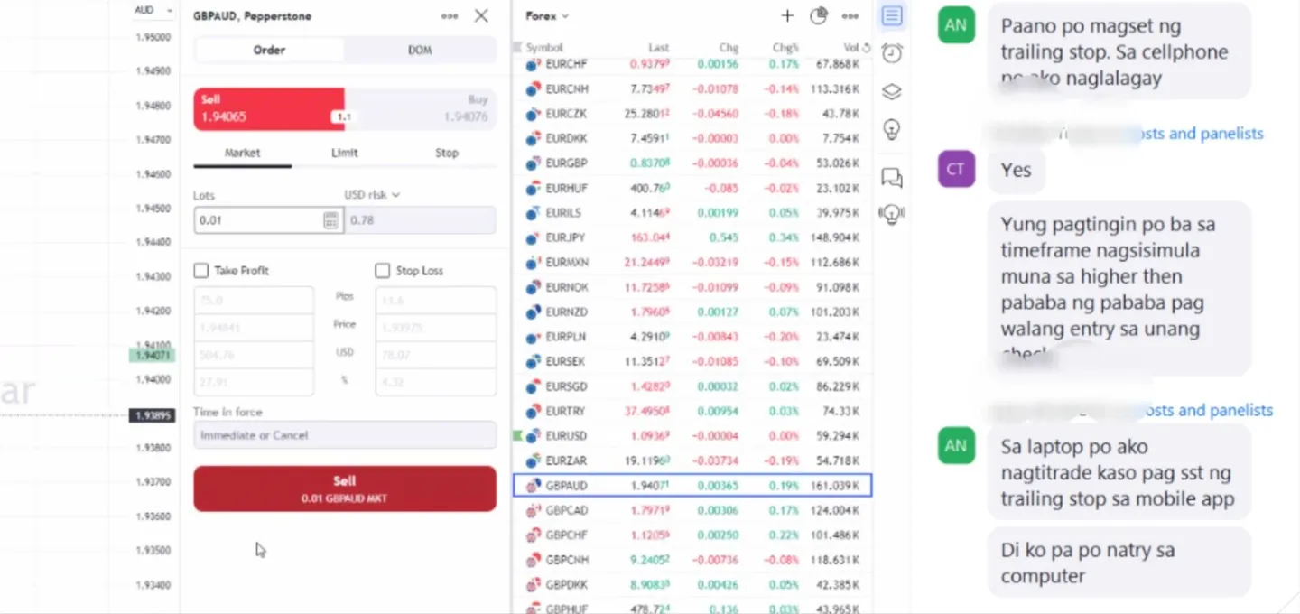Open the lots calculator icon

[330, 220]
